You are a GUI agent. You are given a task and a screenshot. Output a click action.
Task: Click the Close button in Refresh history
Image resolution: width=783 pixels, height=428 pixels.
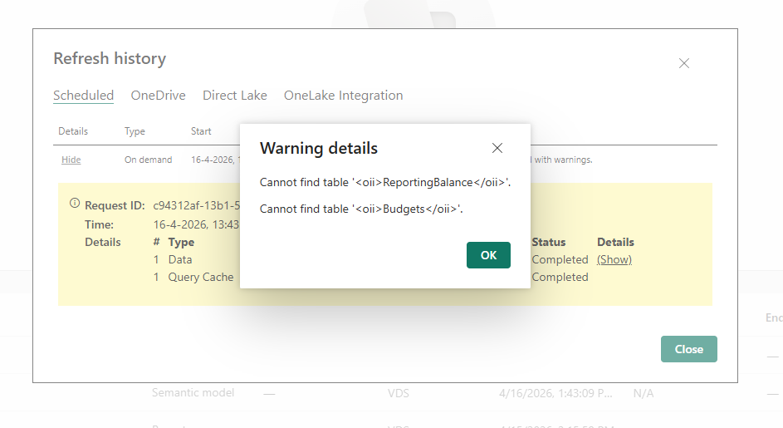click(x=688, y=349)
